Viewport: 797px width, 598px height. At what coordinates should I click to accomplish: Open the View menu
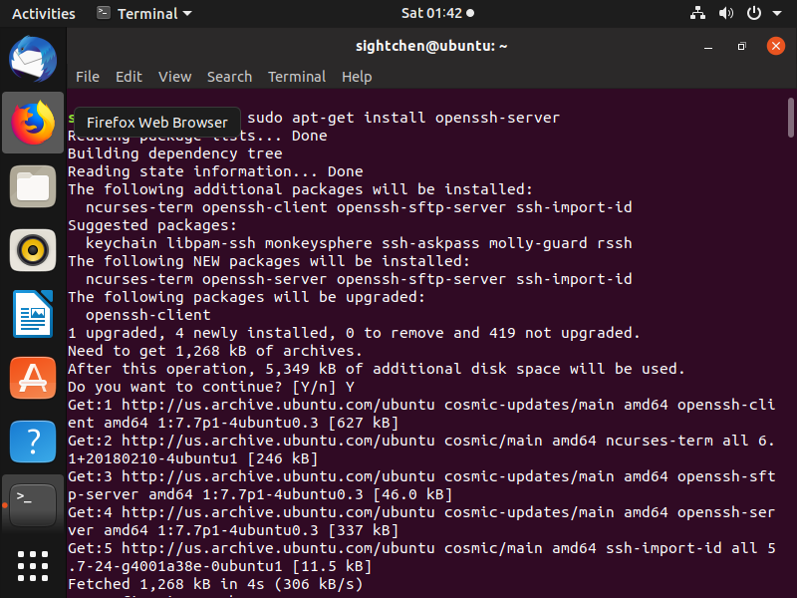coord(175,77)
